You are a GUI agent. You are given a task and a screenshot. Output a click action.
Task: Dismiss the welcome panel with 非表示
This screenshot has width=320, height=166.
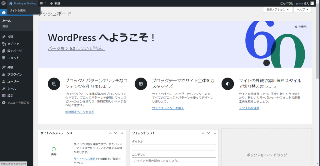click(300, 27)
